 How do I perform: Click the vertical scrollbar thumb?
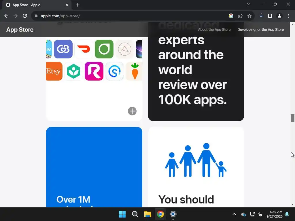point(293,118)
